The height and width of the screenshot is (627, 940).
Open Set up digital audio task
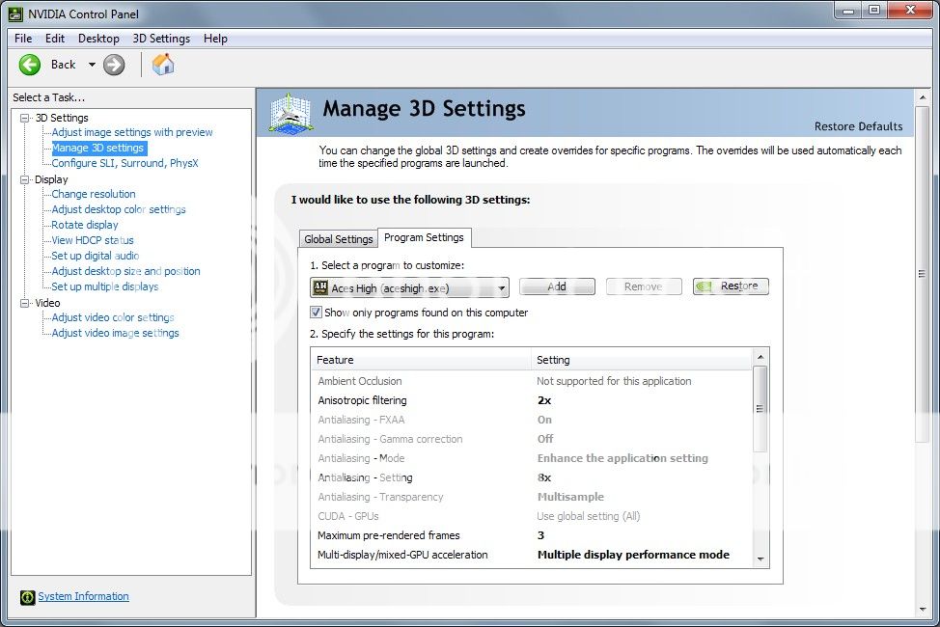click(96, 256)
